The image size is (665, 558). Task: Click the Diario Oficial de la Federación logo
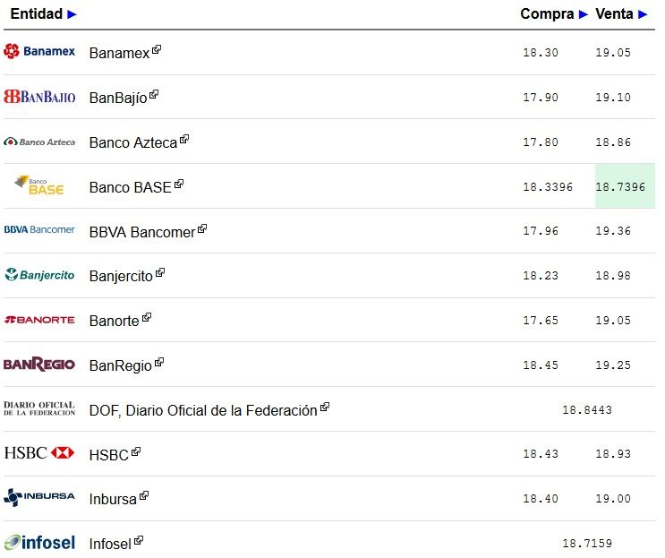(x=39, y=408)
